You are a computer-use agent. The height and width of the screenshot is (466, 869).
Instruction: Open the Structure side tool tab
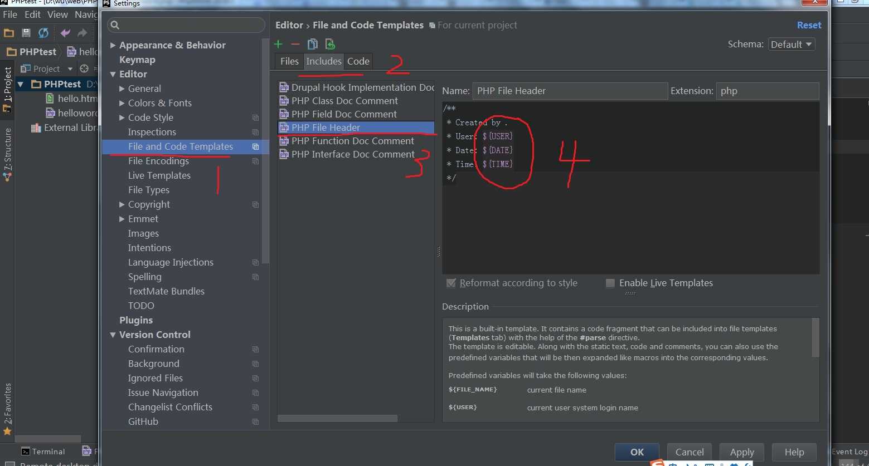[x=7, y=155]
